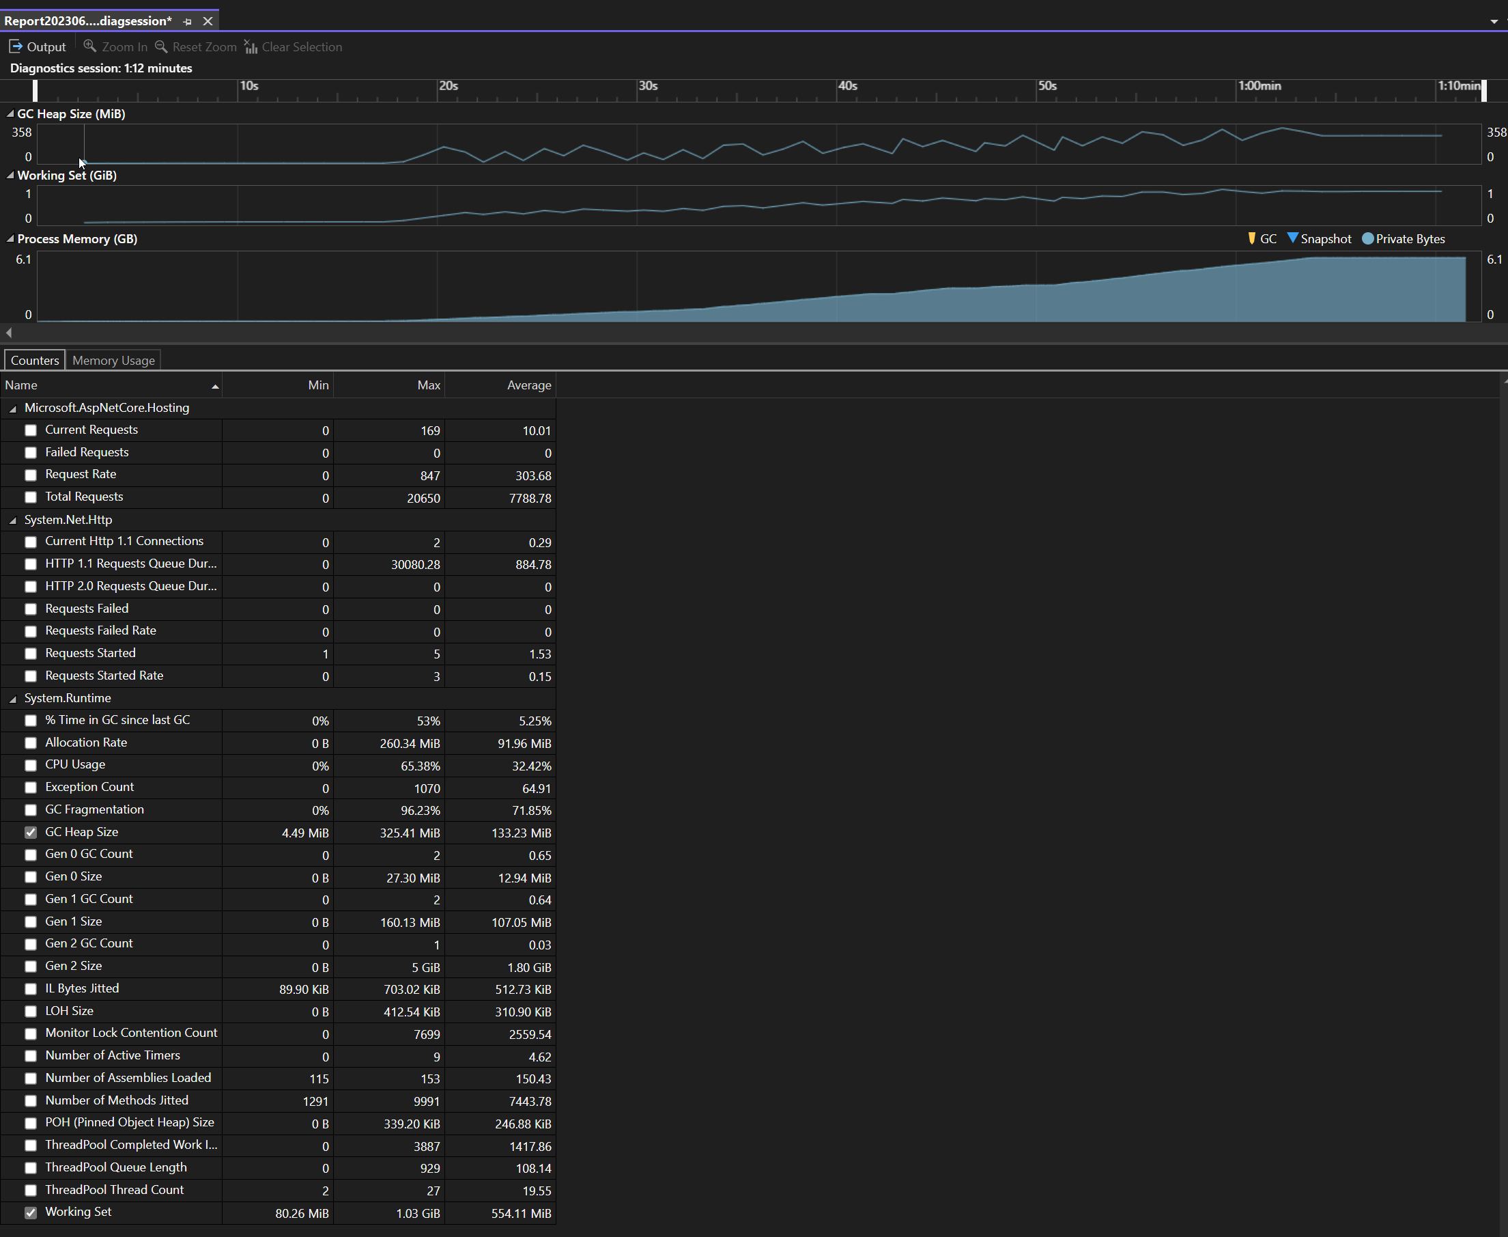Open the document list chevron at top right

coord(1493,20)
